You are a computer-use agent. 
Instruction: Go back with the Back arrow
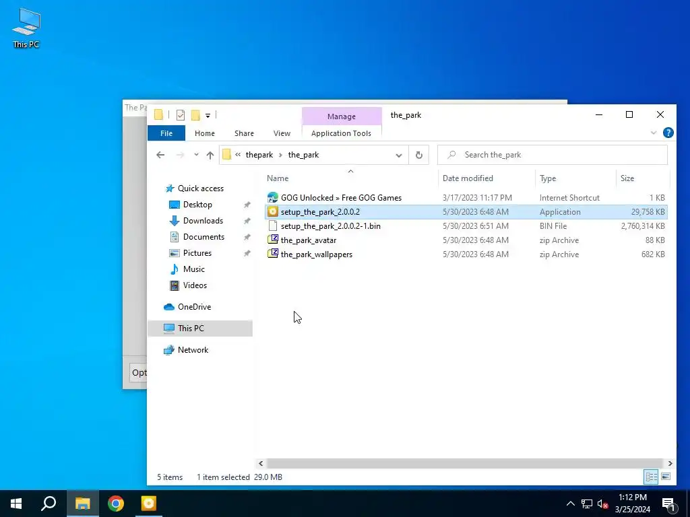click(160, 155)
